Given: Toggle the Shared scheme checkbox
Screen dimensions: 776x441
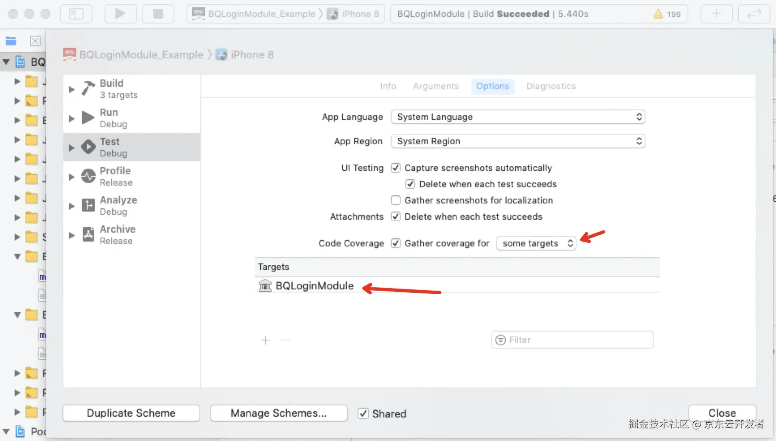Looking at the screenshot, I should pyautogui.click(x=363, y=413).
